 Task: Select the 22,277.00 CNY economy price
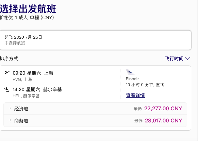(163, 109)
